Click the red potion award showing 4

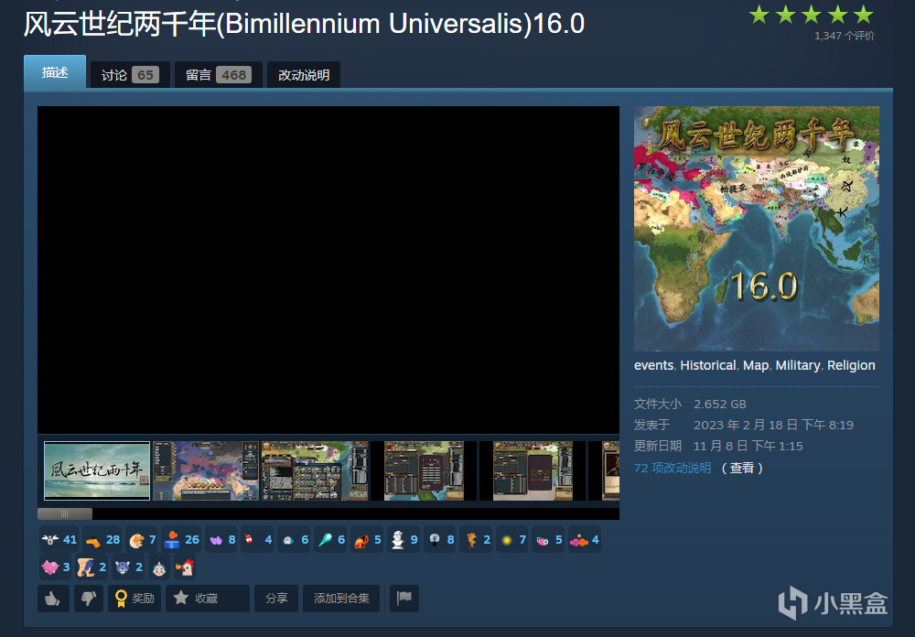click(259, 540)
